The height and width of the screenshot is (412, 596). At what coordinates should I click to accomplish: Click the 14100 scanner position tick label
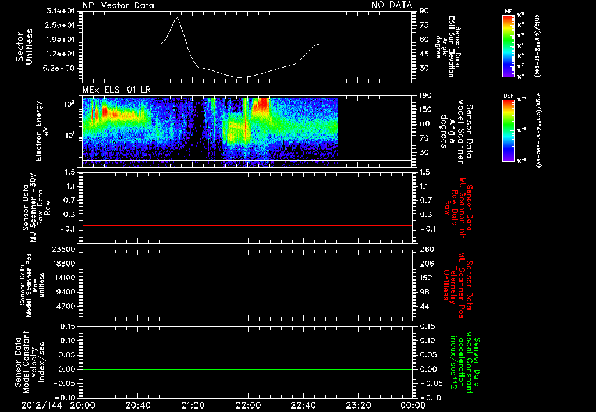[x=63, y=278]
